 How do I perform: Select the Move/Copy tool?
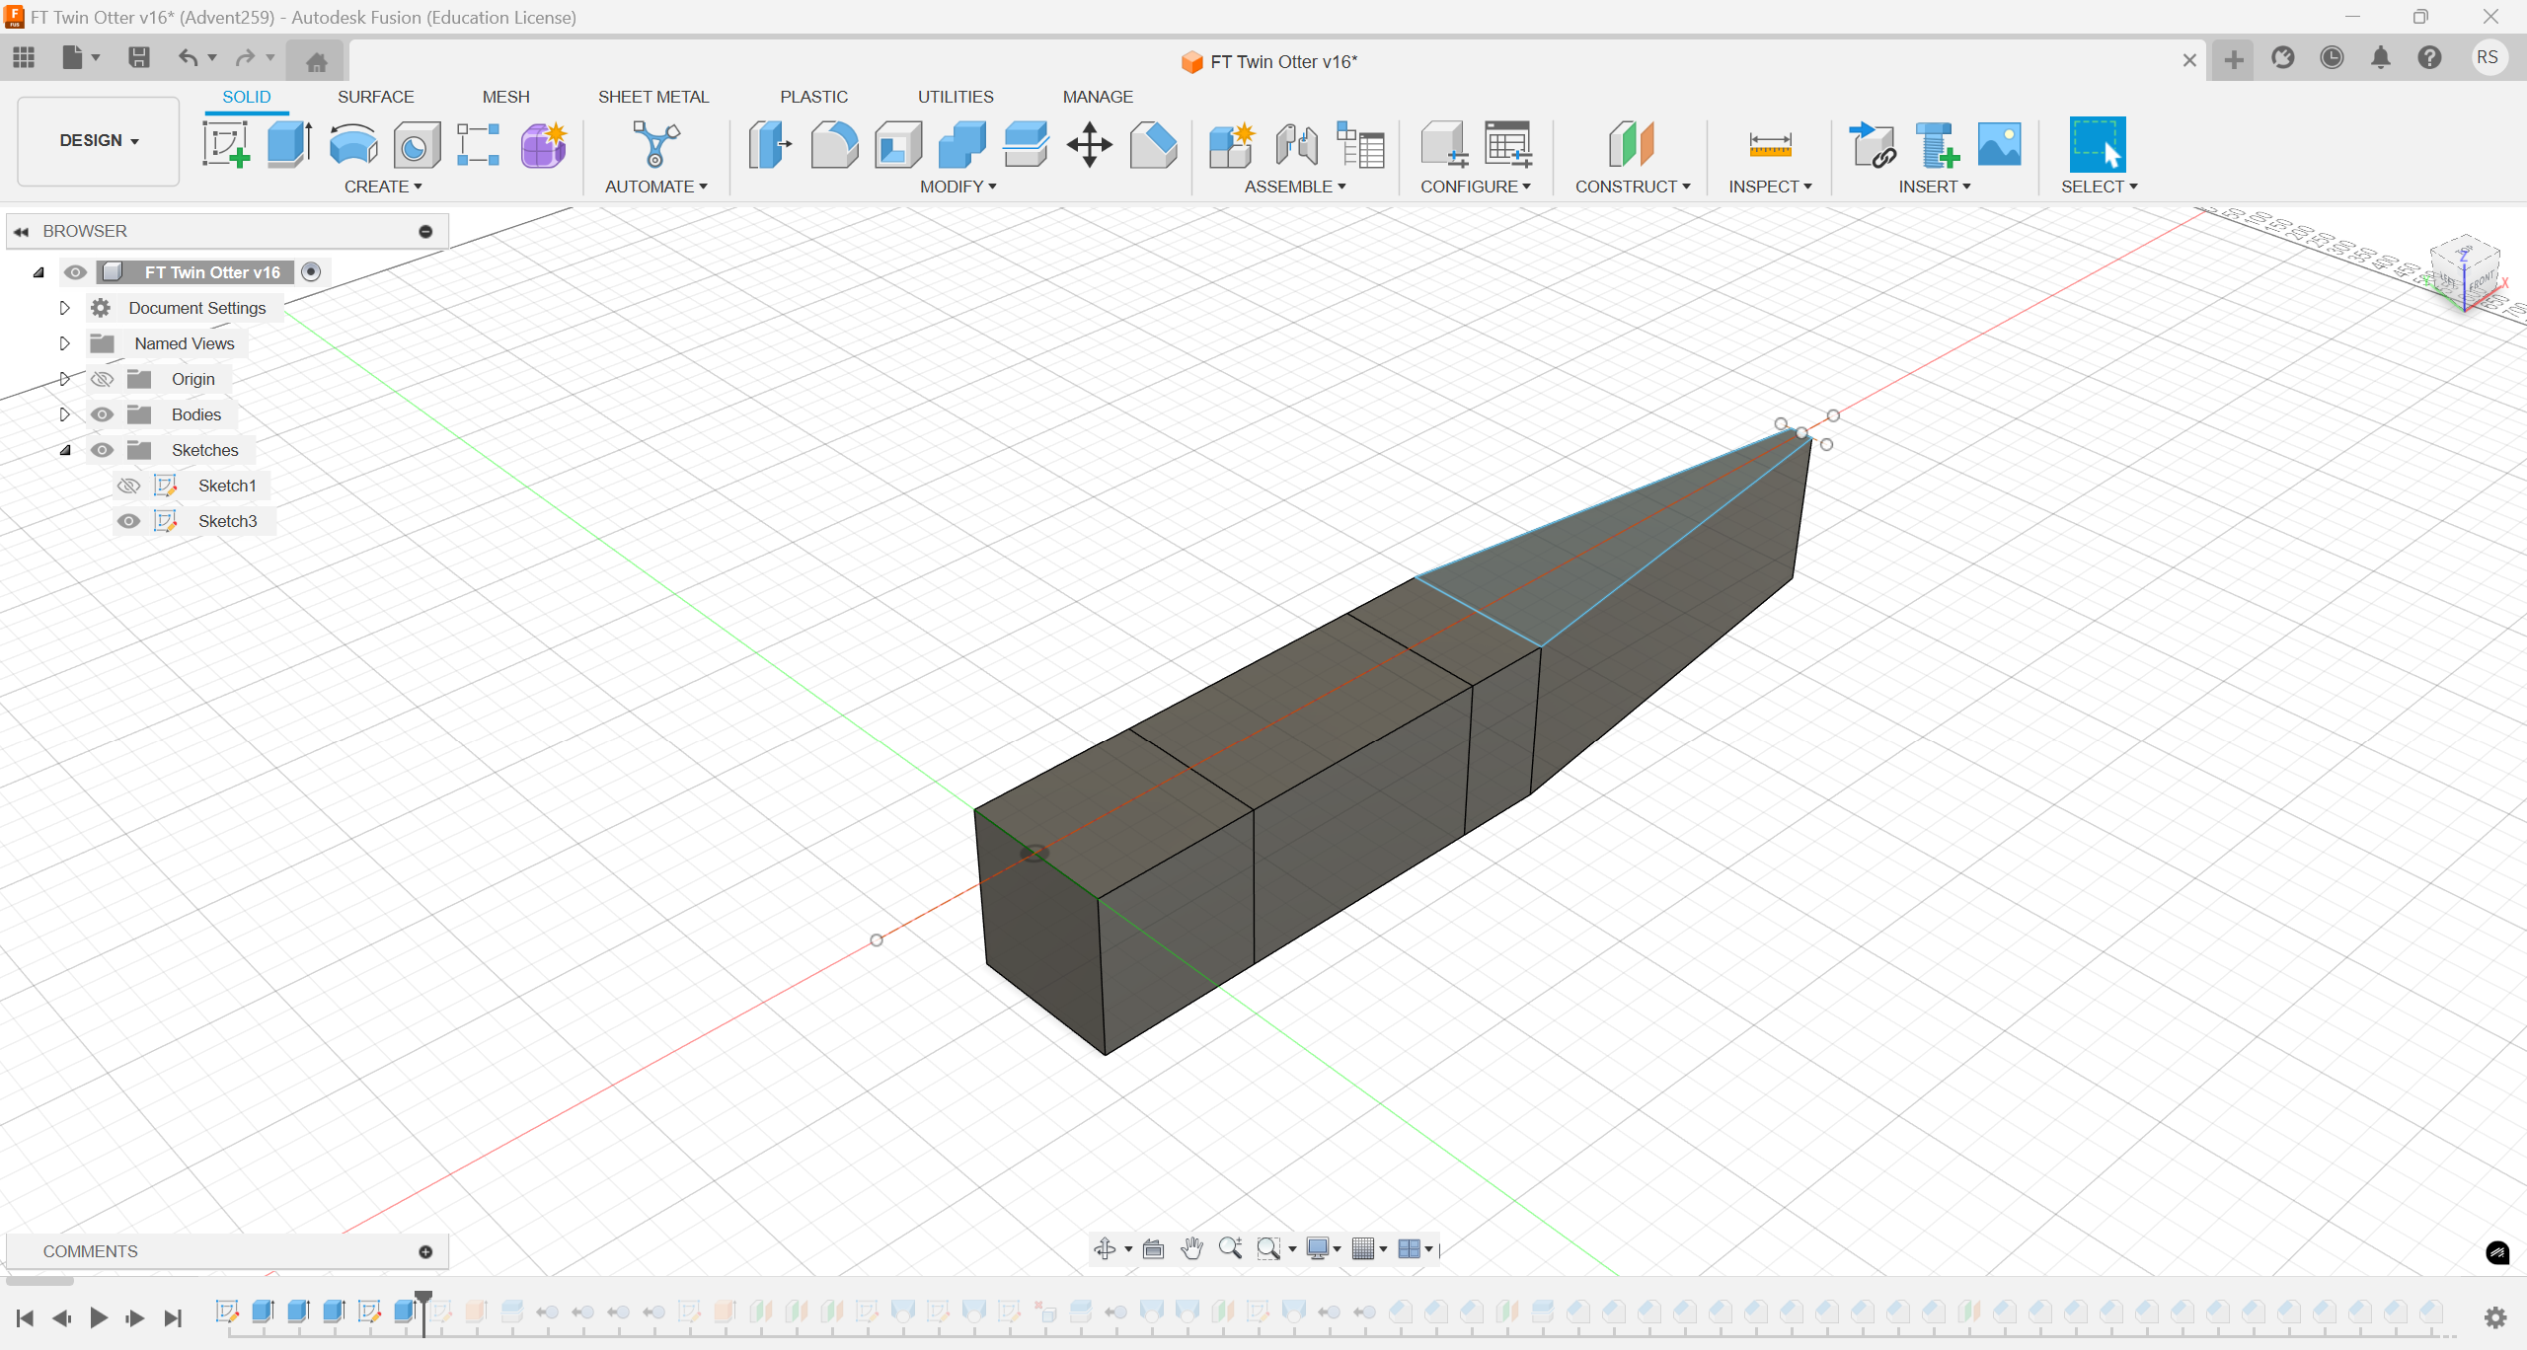click(x=1090, y=145)
